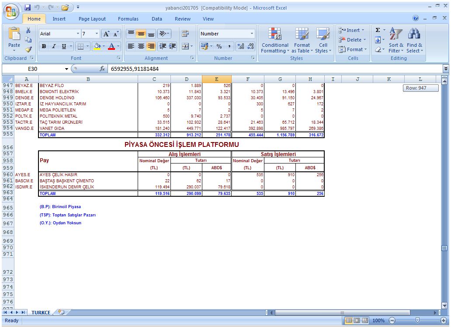
Task: Toggle Top Align vertical alignment
Action: click(x=131, y=34)
